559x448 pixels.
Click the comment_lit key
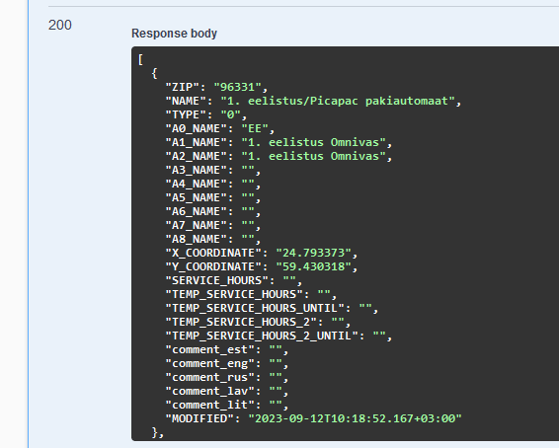tap(210, 405)
